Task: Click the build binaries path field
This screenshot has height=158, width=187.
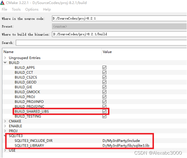Action: (x=119, y=34)
